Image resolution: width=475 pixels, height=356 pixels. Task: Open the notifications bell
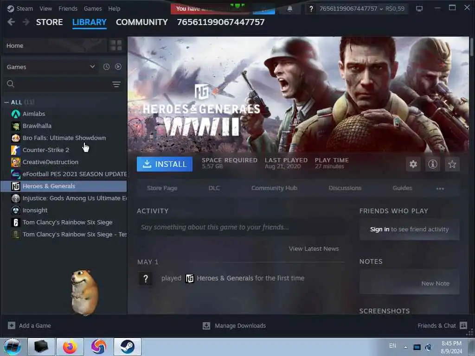(289, 9)
